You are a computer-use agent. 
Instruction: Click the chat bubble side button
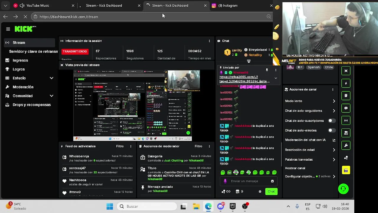point(346,108)
